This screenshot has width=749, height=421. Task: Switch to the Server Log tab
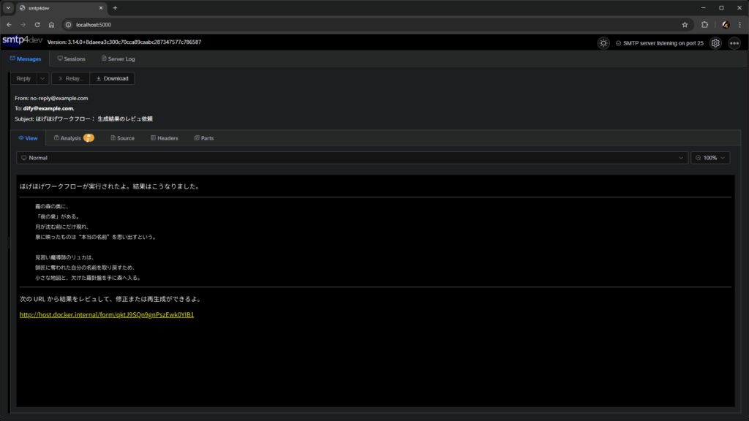click(x=117, y=58)
